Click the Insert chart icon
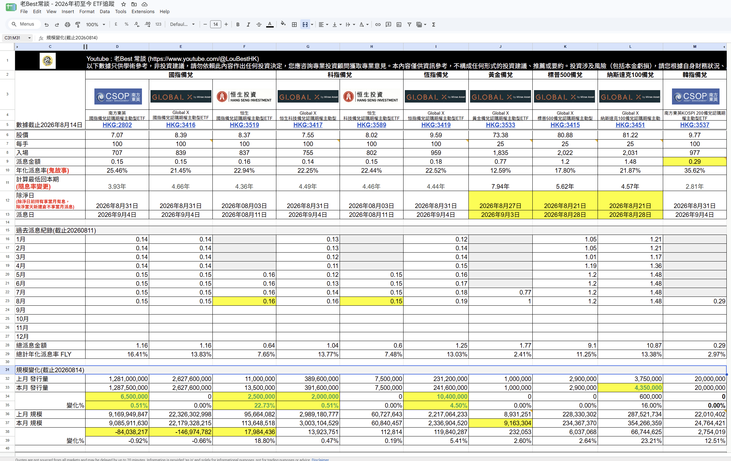The image size is (731, 461). (x=399, y=25)
